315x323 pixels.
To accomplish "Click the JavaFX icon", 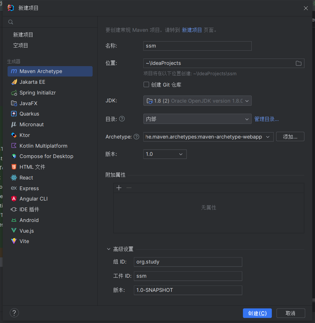I will tap(14, 103).
